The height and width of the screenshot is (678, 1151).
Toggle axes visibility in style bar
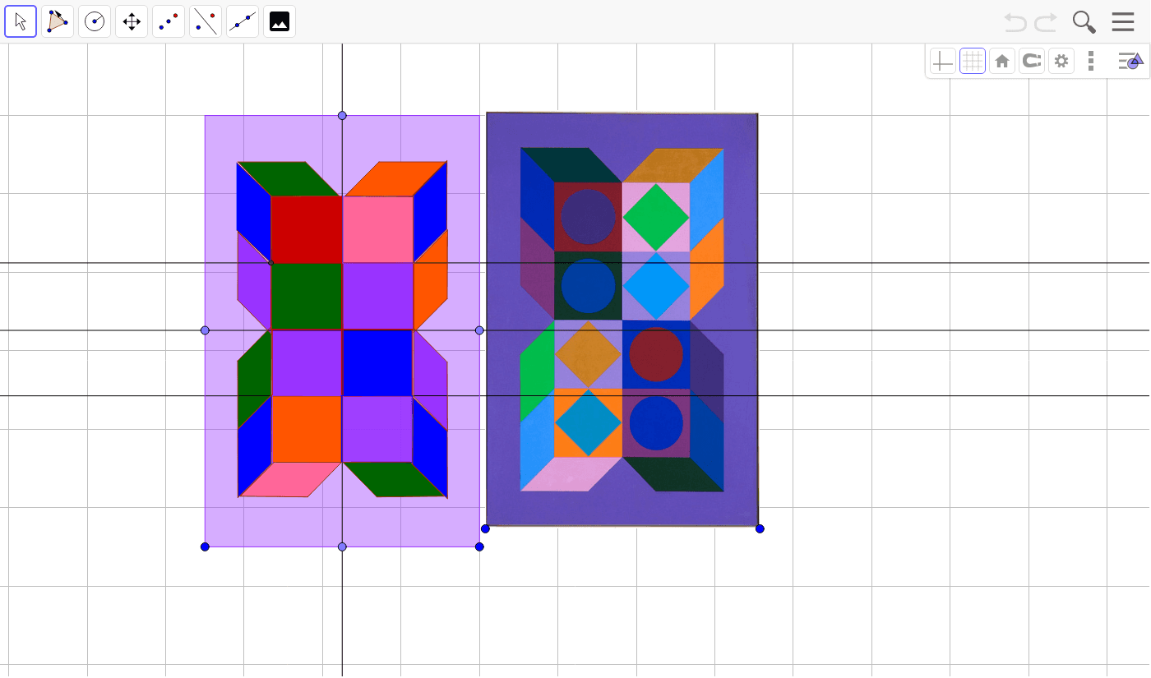[x=943, y=61]
